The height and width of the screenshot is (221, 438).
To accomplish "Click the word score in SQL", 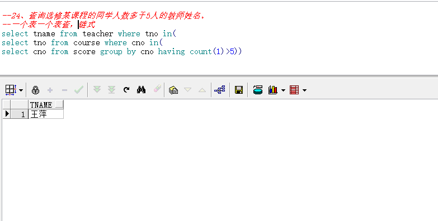I will 84,51.
